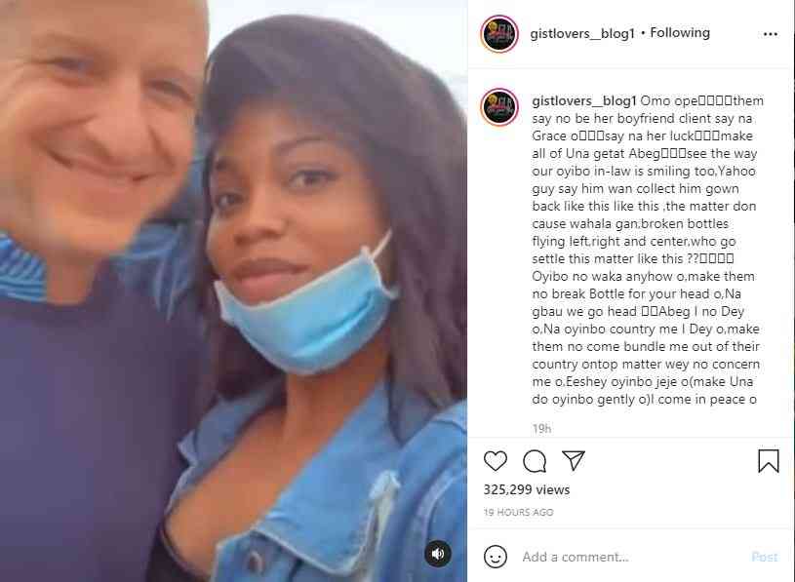Save post with bookmark icon
The height and width of the screenshot is (582, 795).
point(768,460)
